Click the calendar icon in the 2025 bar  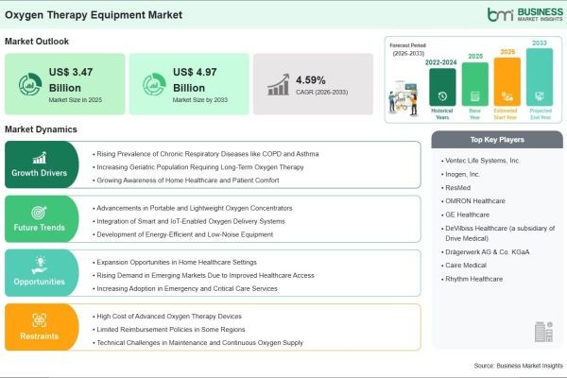tap(474, 96)
